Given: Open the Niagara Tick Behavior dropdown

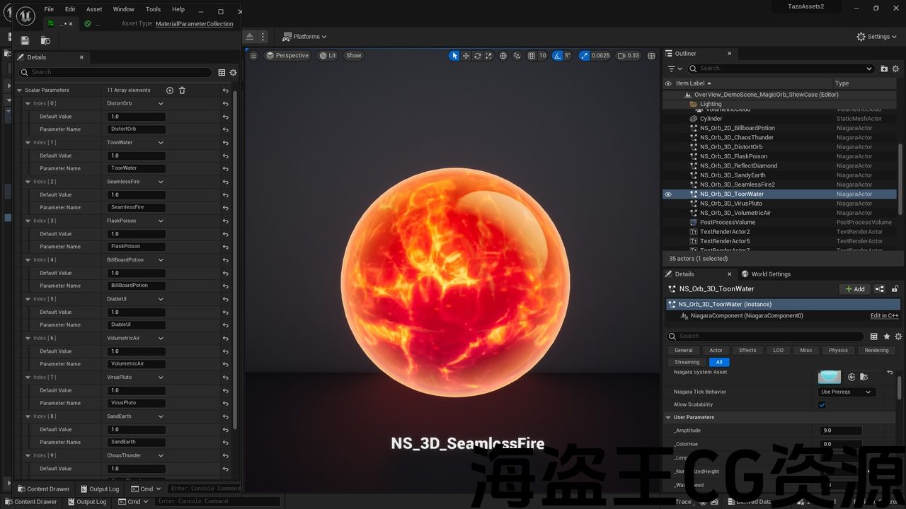Looking at the screenshot, I should [x=847, y=392].
